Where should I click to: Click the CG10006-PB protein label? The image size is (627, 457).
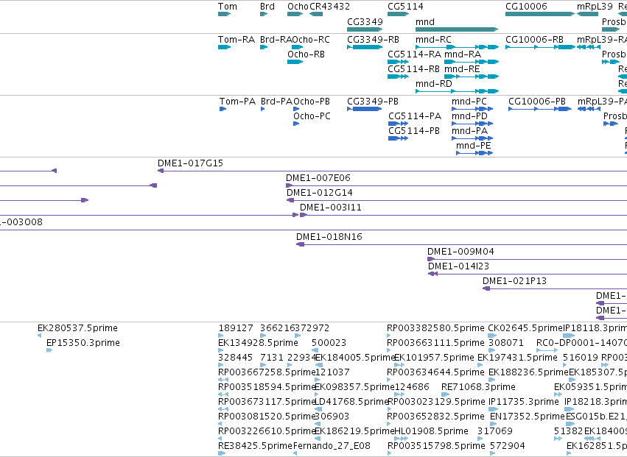537,102
